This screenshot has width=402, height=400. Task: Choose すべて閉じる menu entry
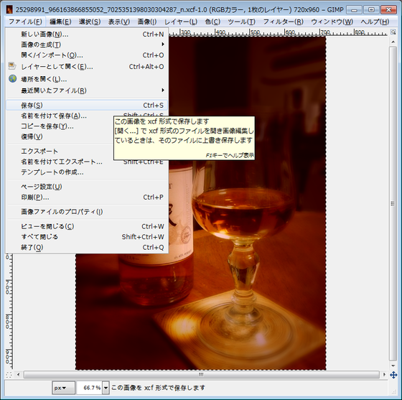87,237
